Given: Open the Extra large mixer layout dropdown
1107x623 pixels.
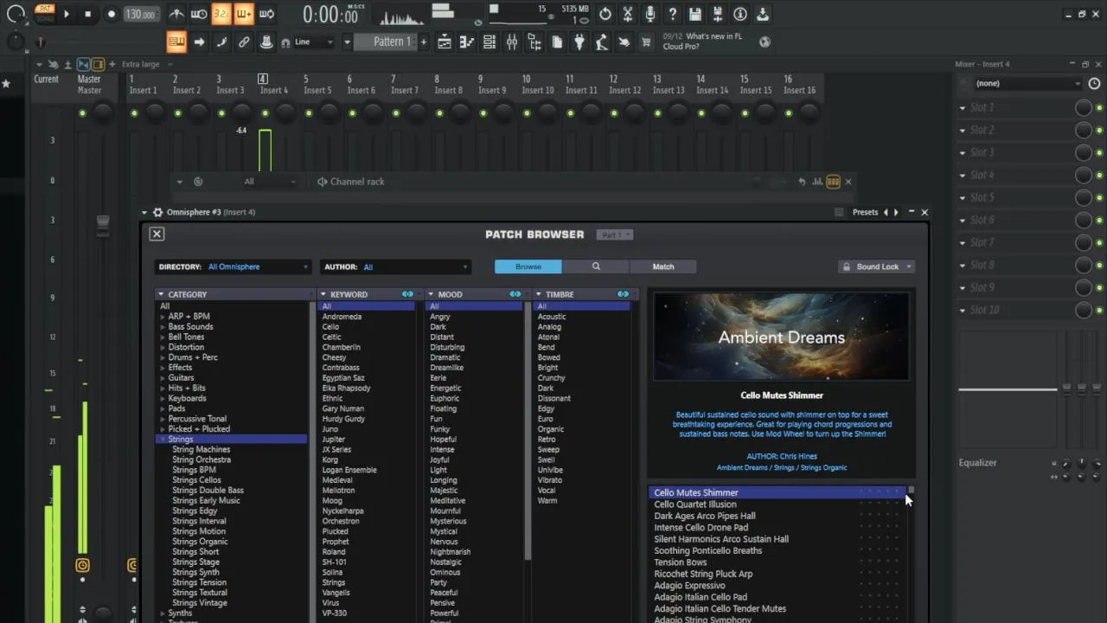Looking at the screenshot, I should 146,64.
